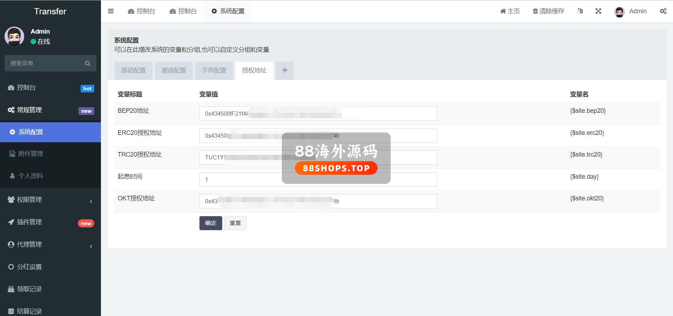Click the 主页 home icon
The width and height of the screenshot is (673, 316).
point(503,11)
